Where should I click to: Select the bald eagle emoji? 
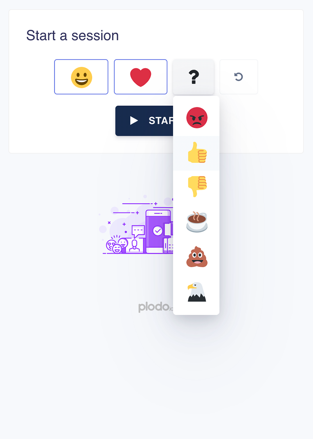pos(197,292)
